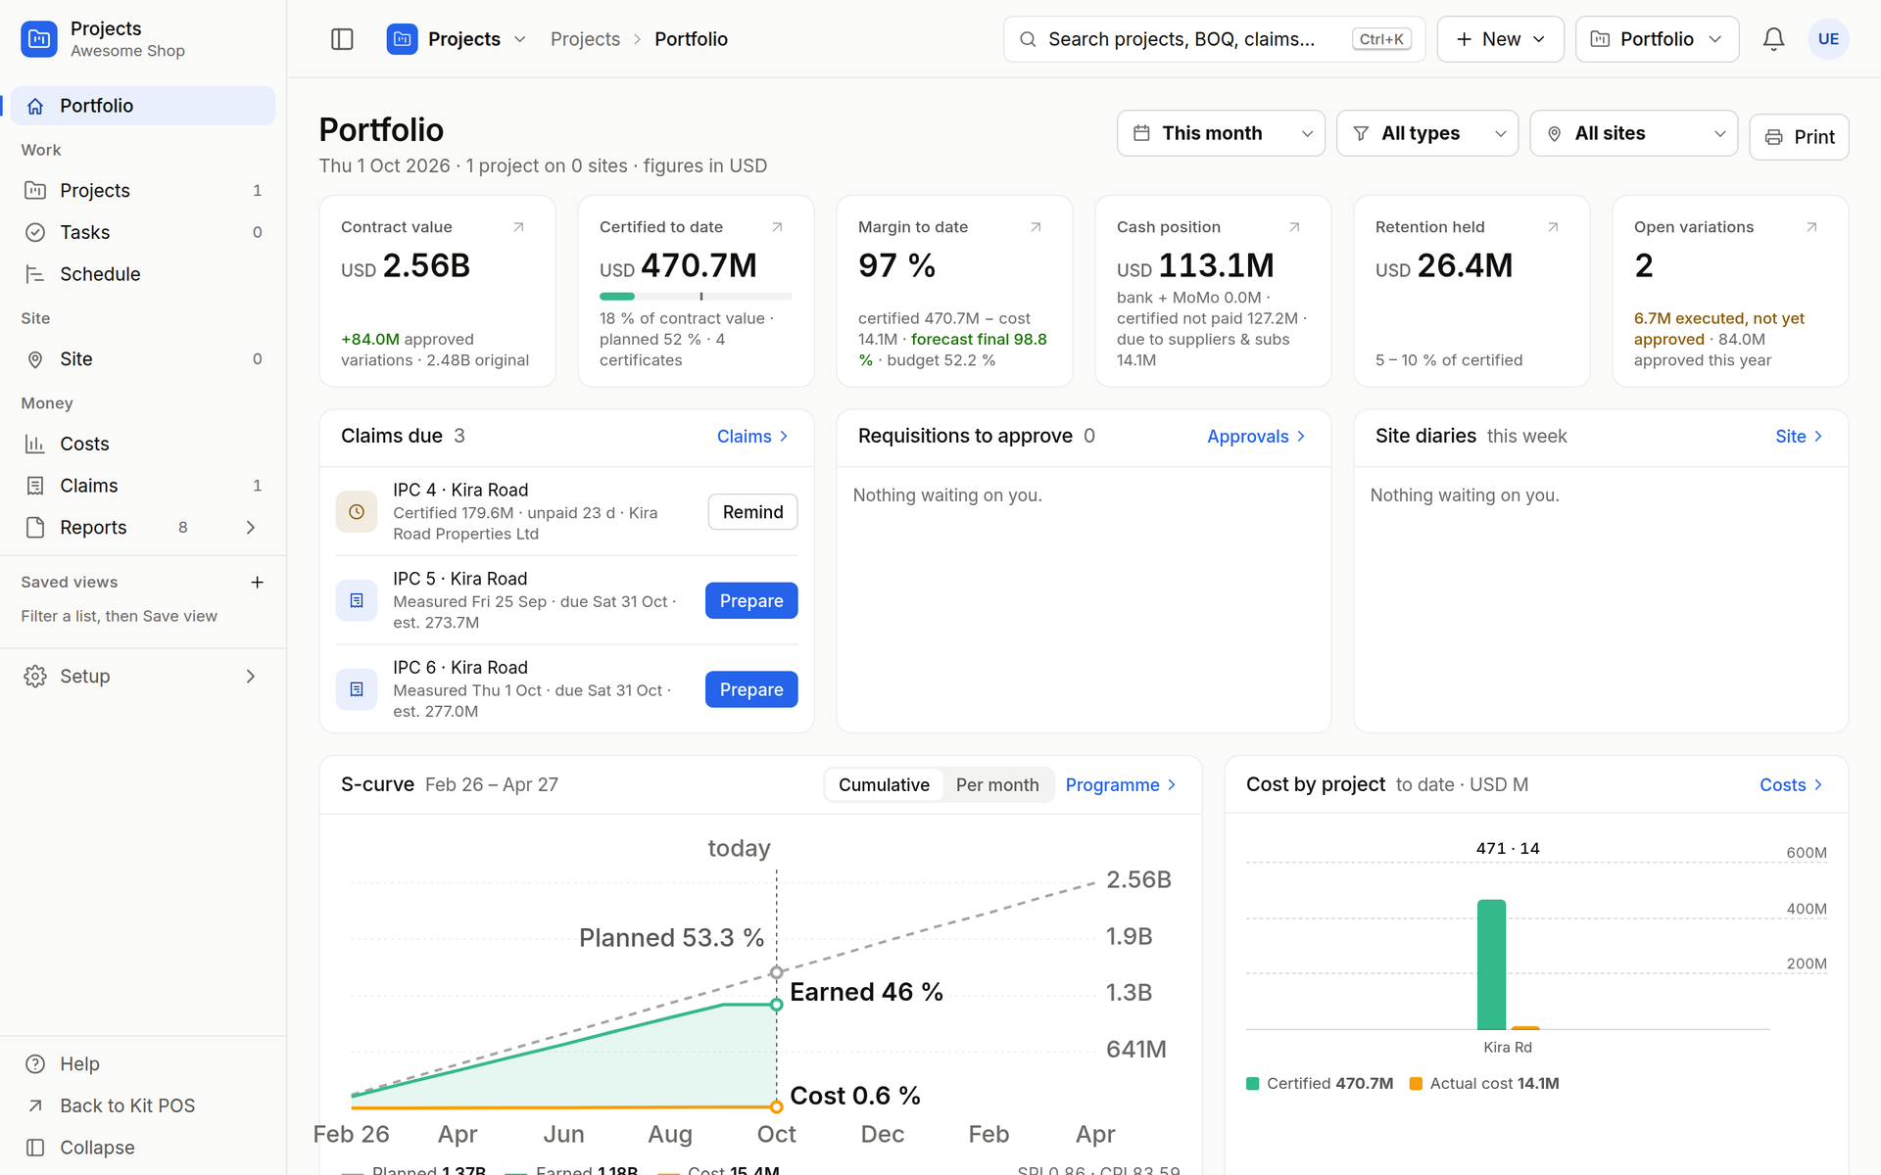Go to Projects in sidebar
1881x1175 pixels.
pyautogui.click(x=143, y=191)
